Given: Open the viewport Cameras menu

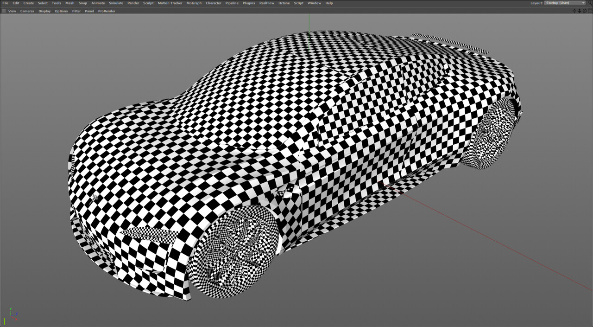Looking at the screenshot, I should 27,11.
